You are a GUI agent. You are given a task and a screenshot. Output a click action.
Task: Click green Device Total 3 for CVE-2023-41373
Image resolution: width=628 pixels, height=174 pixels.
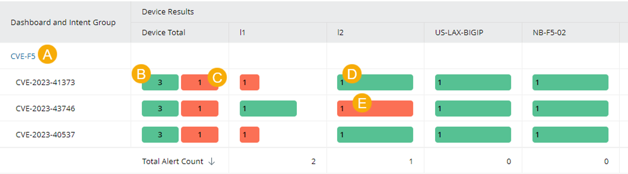pos(160,83)
